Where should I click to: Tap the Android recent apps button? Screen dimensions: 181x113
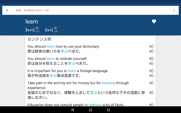coord(109,110)
